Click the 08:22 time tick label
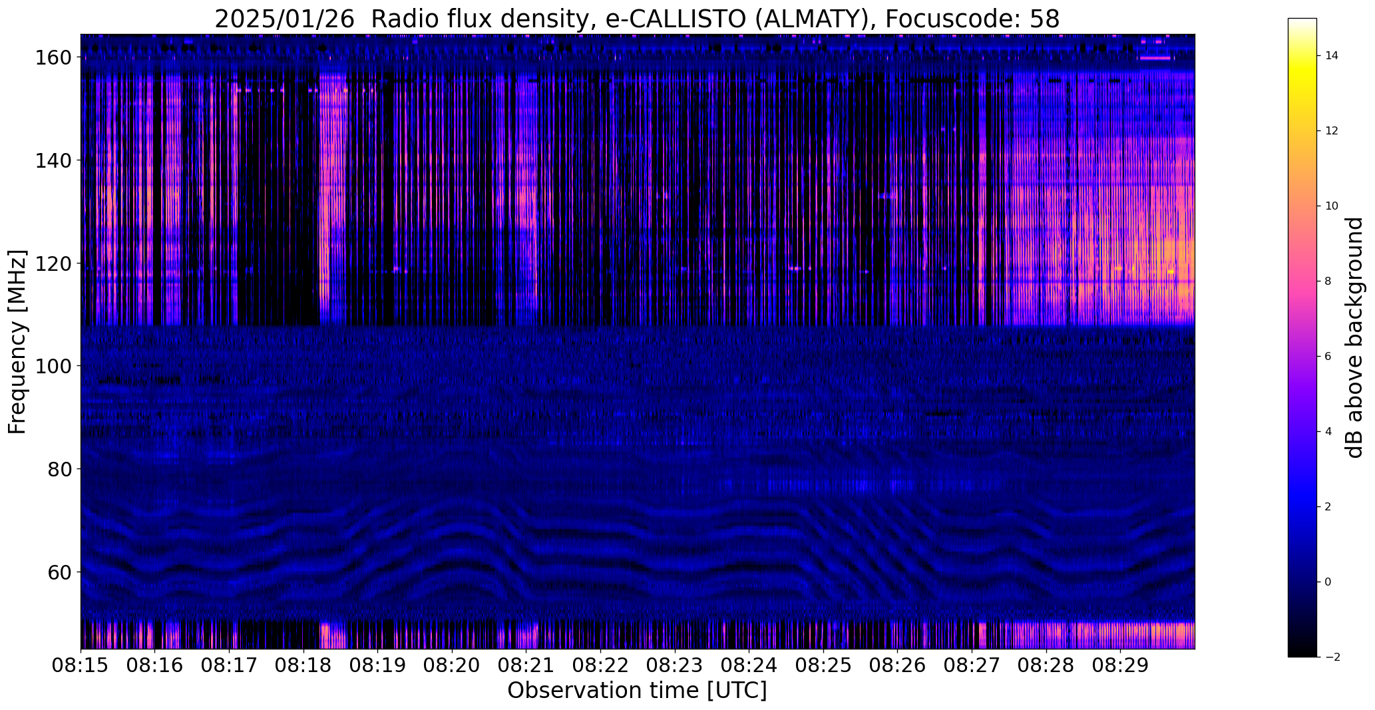Screen dimensions: 1375x710 click(600, 665)
